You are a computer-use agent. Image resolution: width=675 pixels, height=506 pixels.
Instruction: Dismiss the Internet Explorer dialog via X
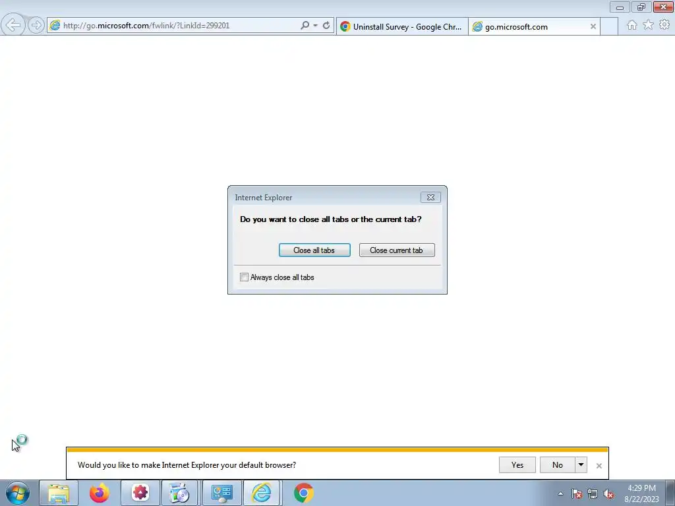point(430,197)
